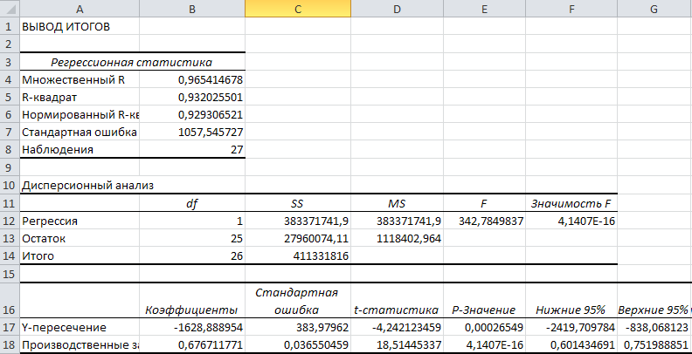Click the 'Дисперсионный анализ' cell
Screen dimensions: 692x354
80,185
